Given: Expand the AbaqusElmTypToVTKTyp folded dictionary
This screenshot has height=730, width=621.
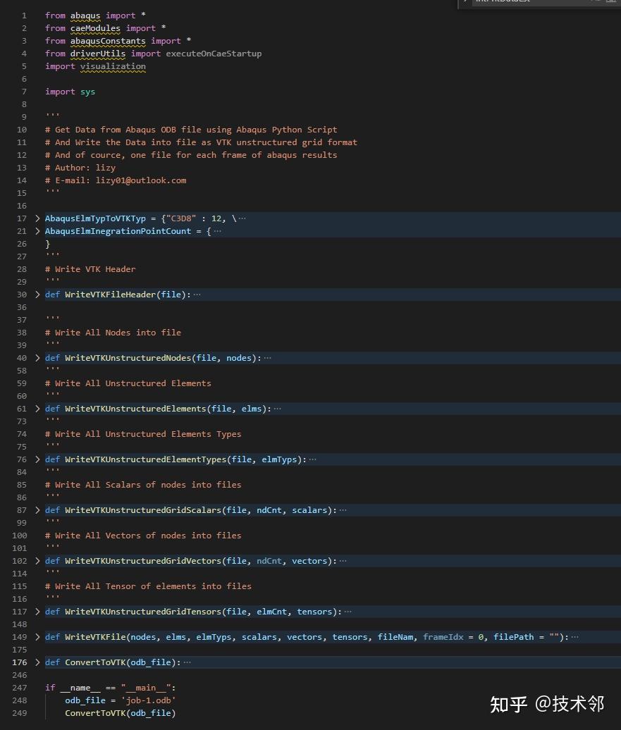Looking at the screenshot, I should 37,218.
